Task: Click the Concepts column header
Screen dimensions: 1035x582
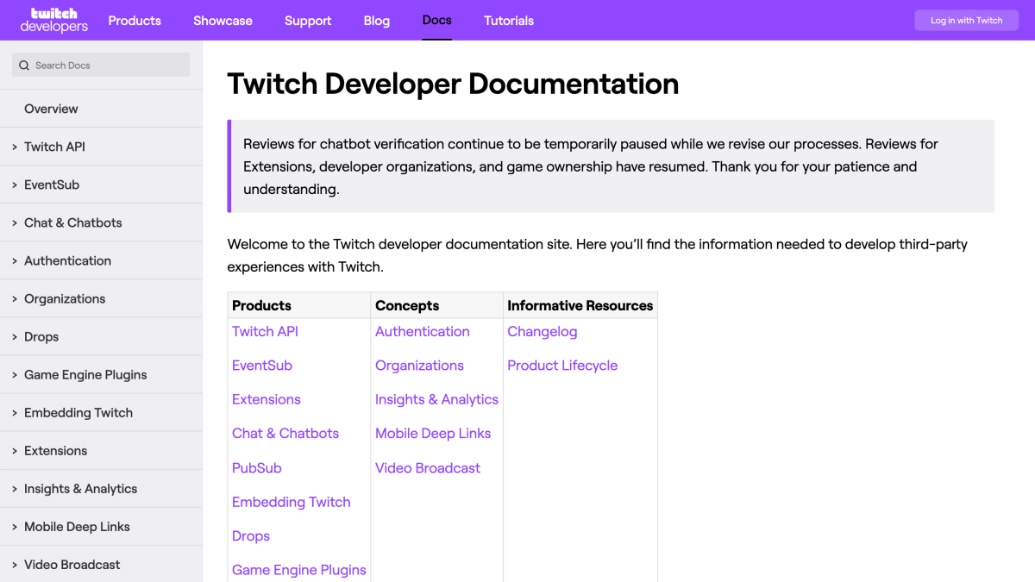Action: [407, 305]
